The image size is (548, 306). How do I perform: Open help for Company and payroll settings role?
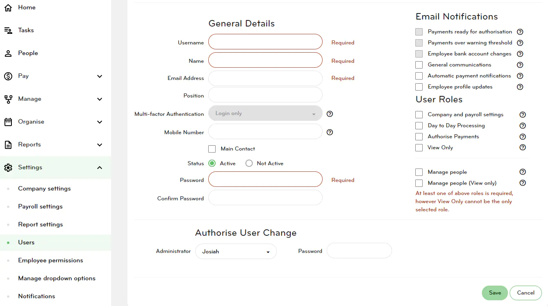[522, 115]
